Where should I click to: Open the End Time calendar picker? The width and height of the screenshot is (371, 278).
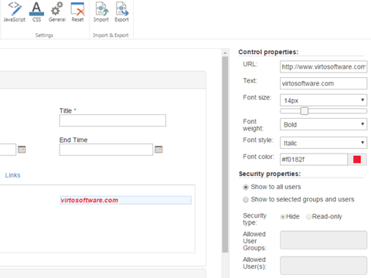pyautogui.click(x=158, y=149)
